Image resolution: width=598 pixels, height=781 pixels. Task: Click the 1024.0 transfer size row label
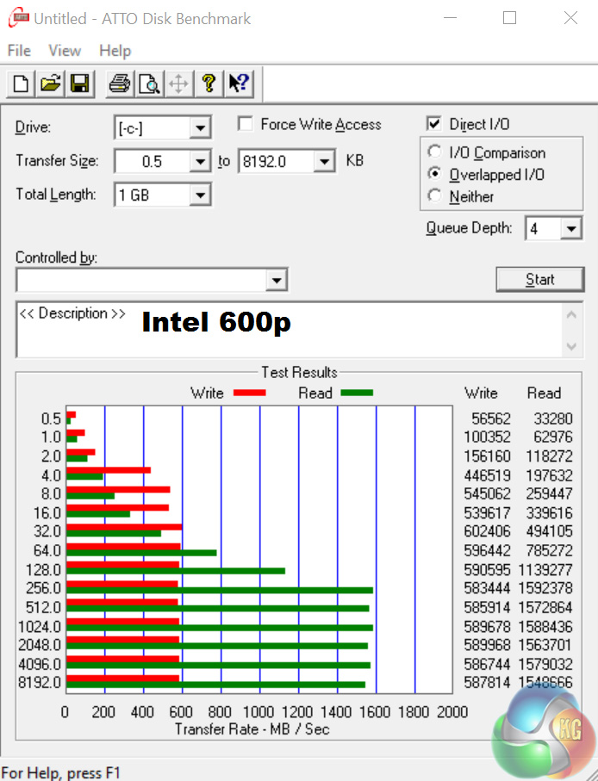click(x=40, y=626)
